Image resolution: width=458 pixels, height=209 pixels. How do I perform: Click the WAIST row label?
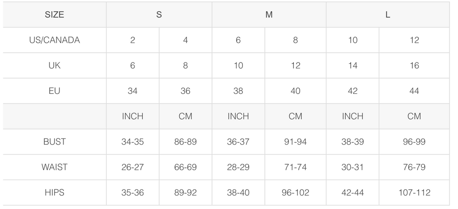point(55,167)
